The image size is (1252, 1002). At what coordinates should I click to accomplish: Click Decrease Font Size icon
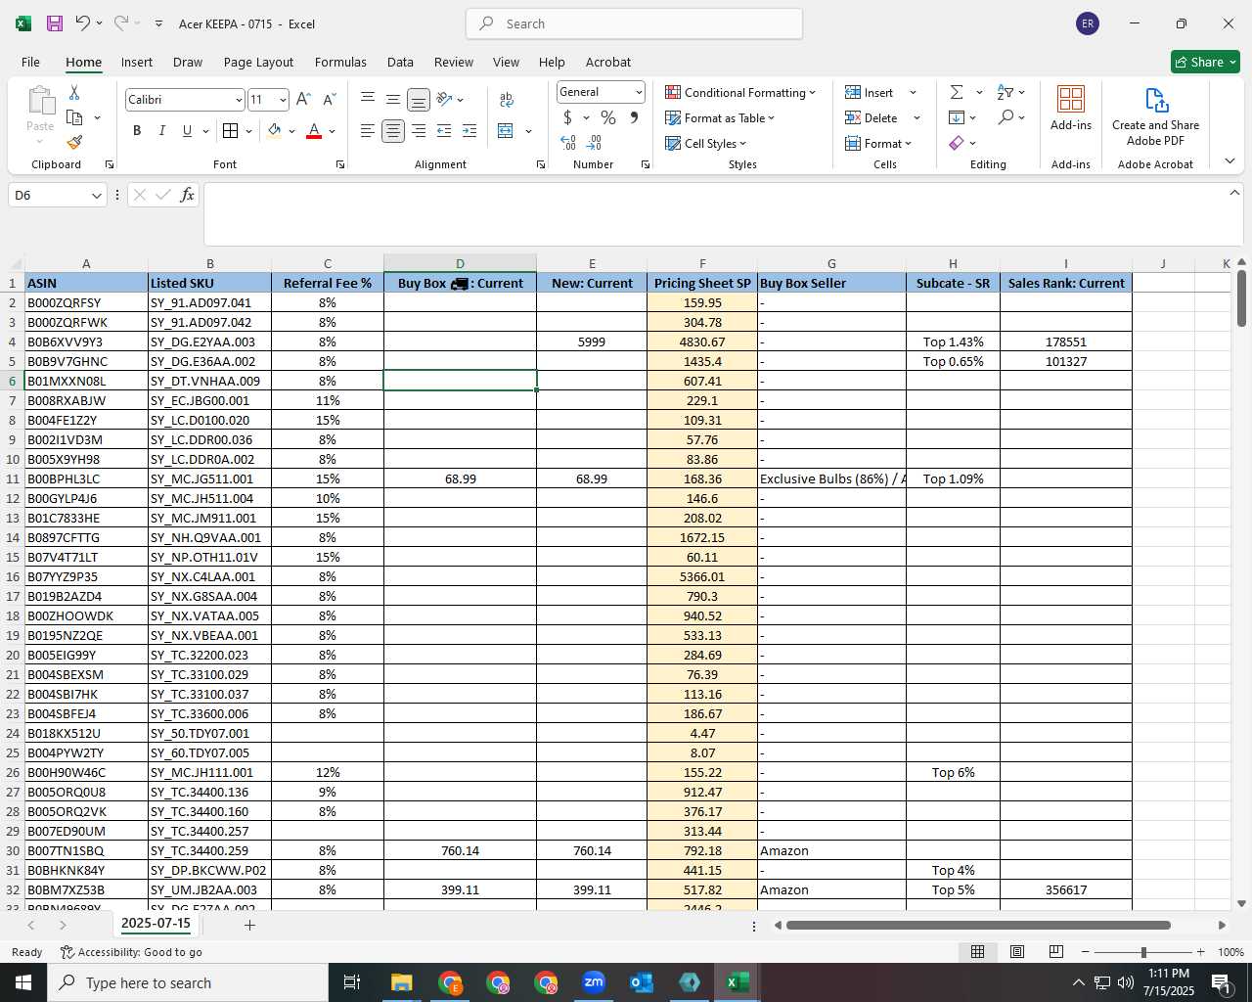(x=329, y=99)
